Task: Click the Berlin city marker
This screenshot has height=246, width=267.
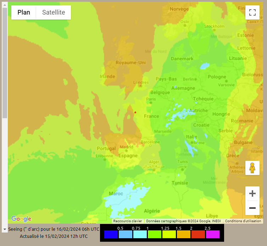Action: 196,79
